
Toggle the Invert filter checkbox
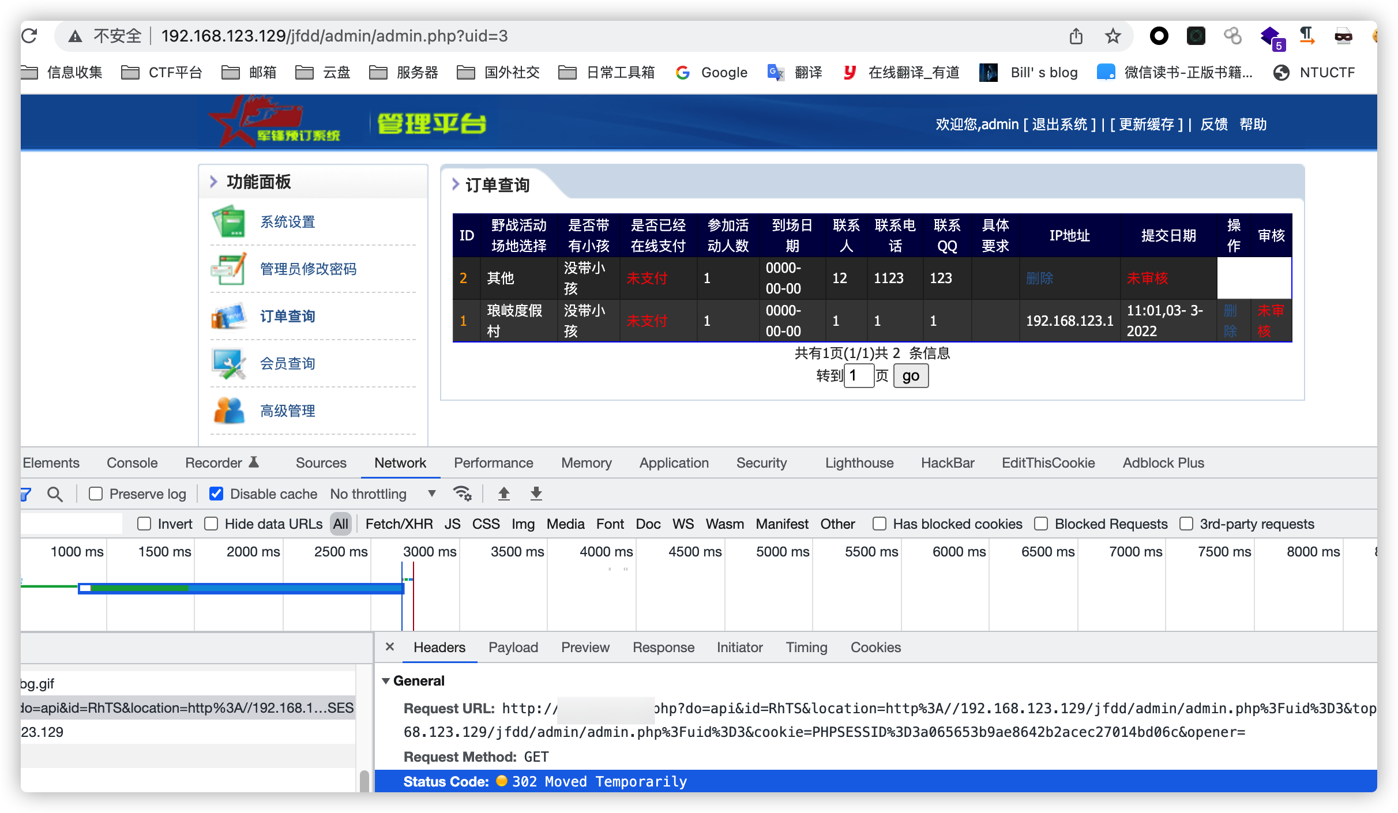click(x=144, y=524)
